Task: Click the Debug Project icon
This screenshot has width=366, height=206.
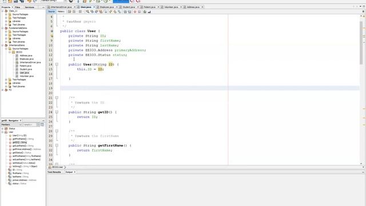Action: [98, 1]
